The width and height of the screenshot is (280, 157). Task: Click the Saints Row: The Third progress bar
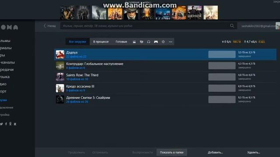222,77
